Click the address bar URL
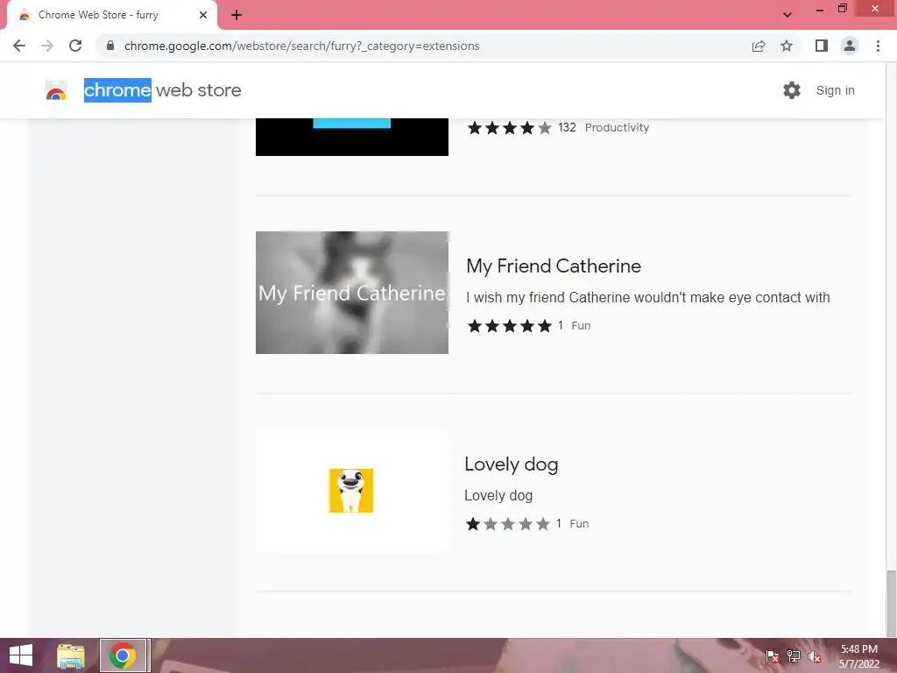This screenshot has height=673, width=897. point(301,46)
